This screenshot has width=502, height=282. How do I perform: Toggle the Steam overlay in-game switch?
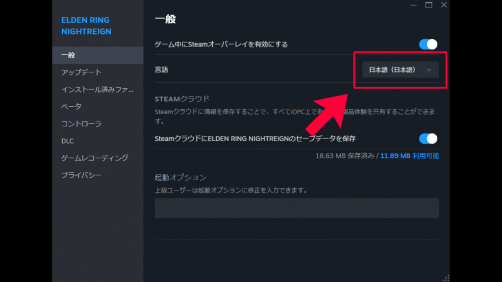(428, 45)
